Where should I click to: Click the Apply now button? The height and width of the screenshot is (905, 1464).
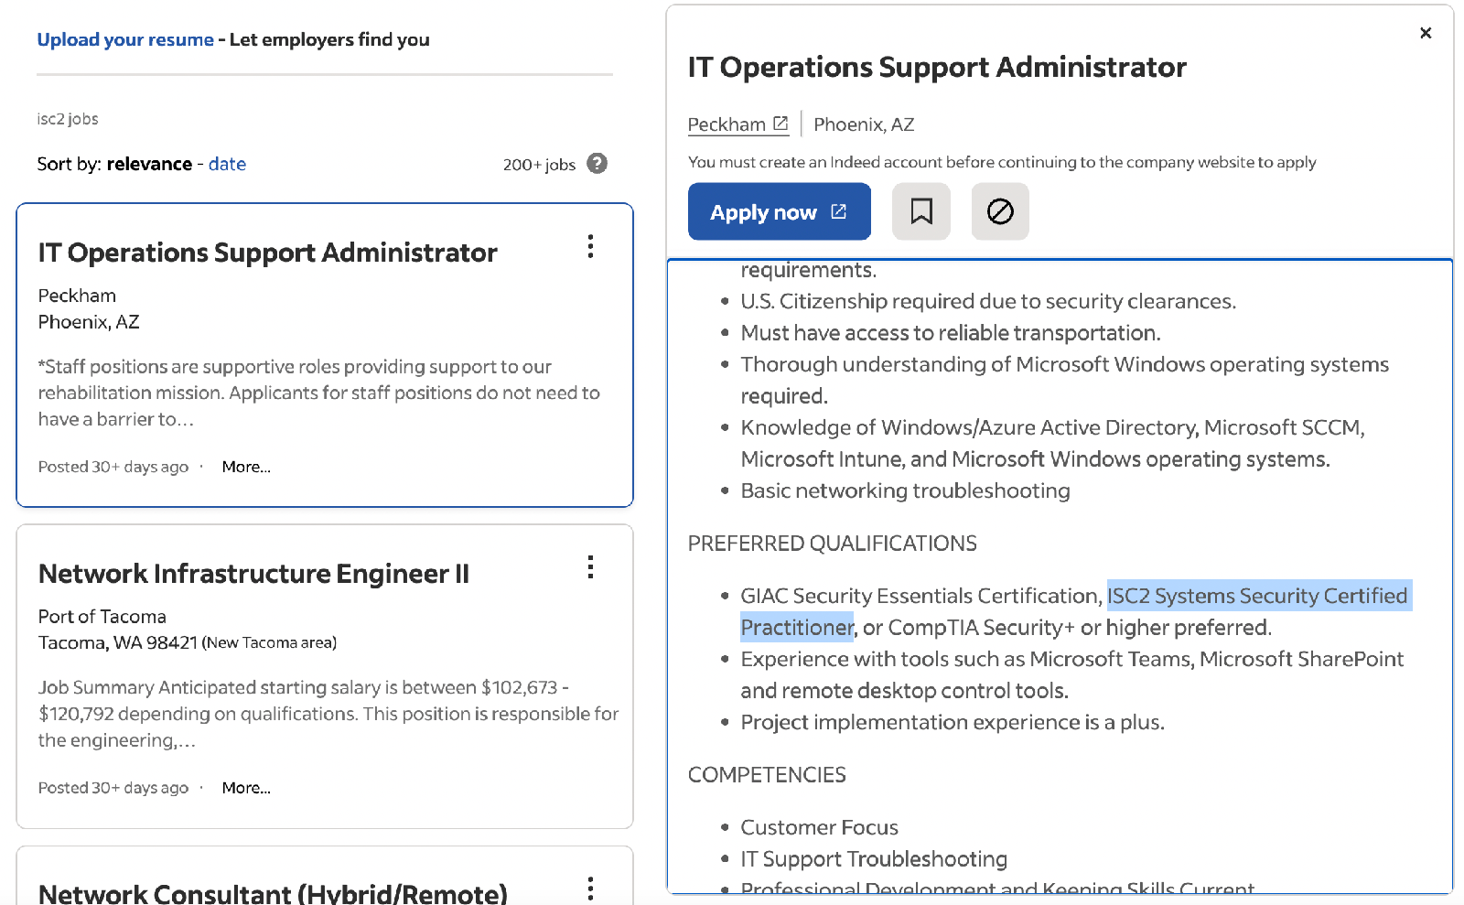[x=779, y=211]
